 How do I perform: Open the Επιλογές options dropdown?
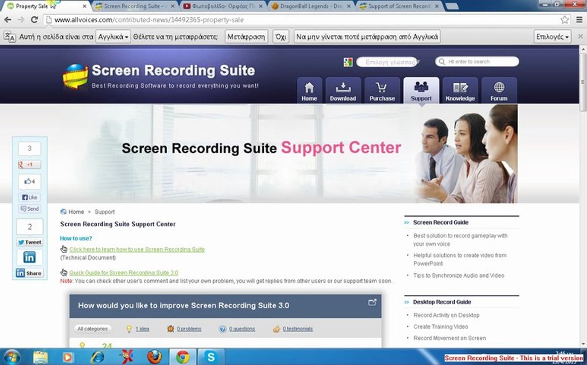(x=552, y=36)
